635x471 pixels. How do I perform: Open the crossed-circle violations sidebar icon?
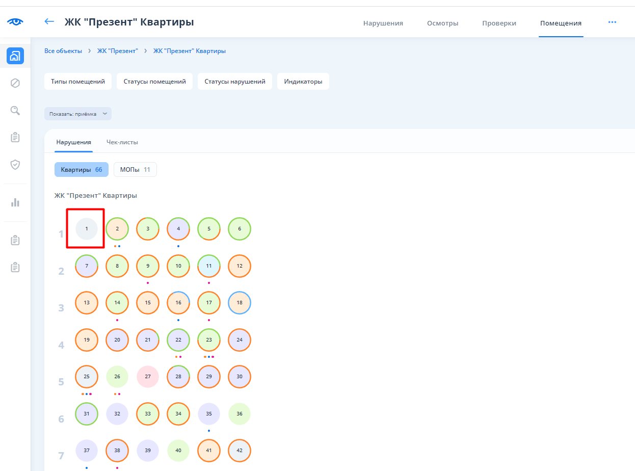click(x=15, y=83)
